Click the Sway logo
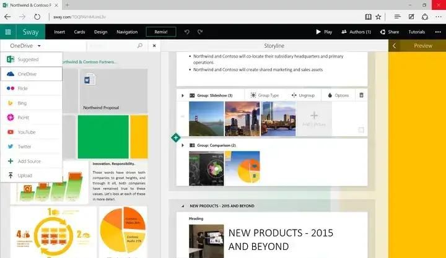 tap(30, 32)
